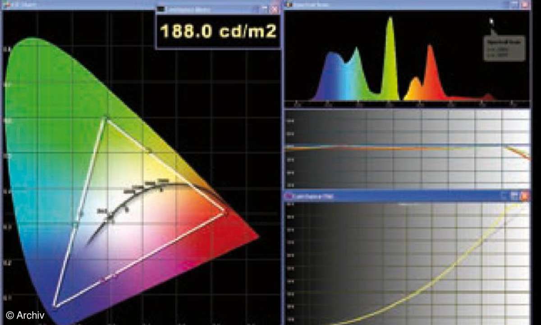
Task: Click the 188.0 cd/m2 luminance readout
Action: pyautogui.click(x=218, y=30)
